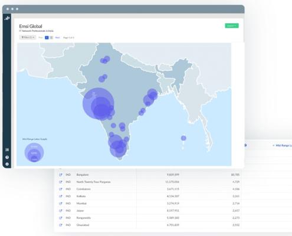Select page 2 in pagination

51,37
